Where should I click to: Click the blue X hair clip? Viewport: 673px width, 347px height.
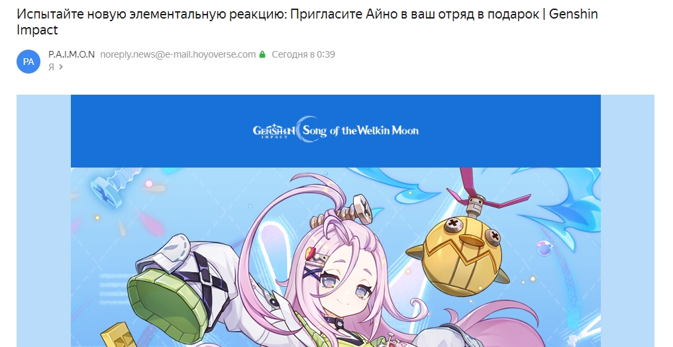[x=311, y=272]
